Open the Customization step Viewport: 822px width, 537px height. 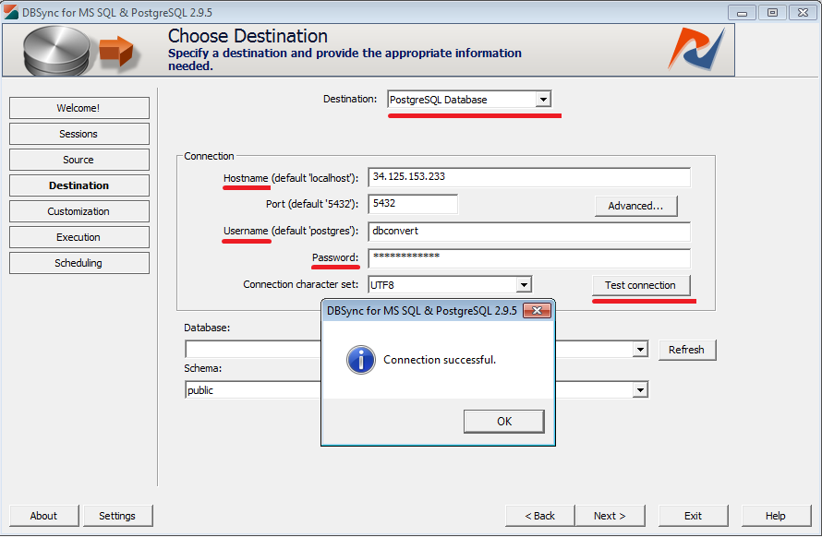coord(79,211)
